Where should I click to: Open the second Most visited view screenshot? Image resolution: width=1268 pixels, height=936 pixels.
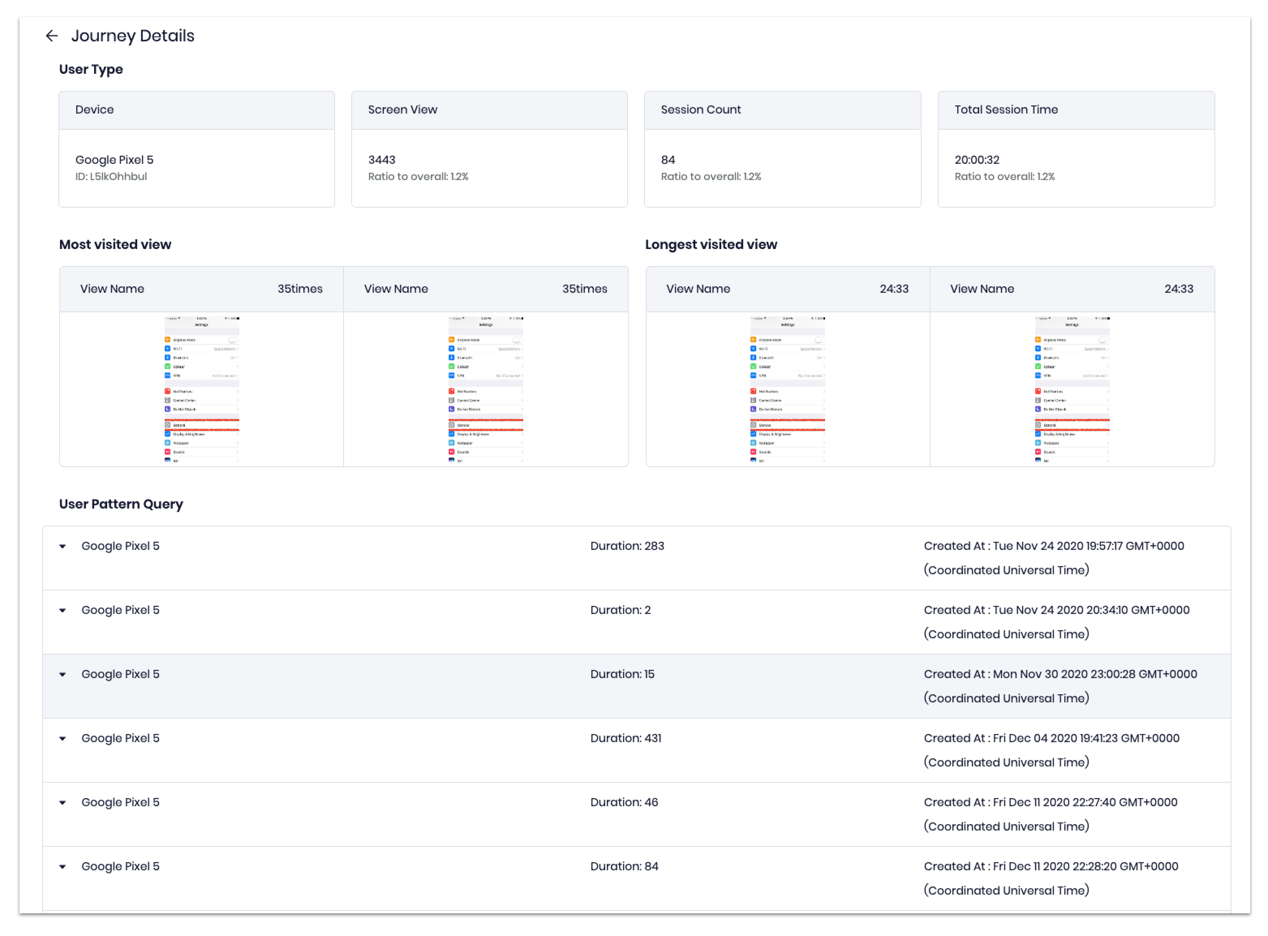coord(486,389)
